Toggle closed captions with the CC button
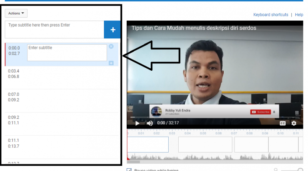Image resolution: width=308 pixels, height=171 pixels. (283, 123)
